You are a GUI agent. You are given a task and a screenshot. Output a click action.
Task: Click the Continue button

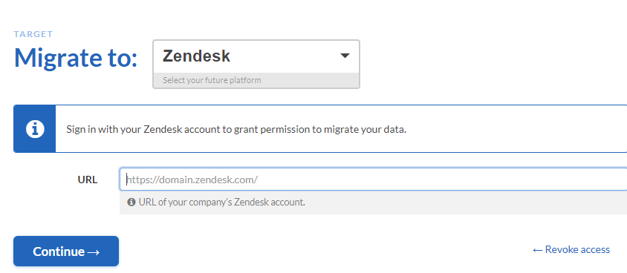pos(66,251)
